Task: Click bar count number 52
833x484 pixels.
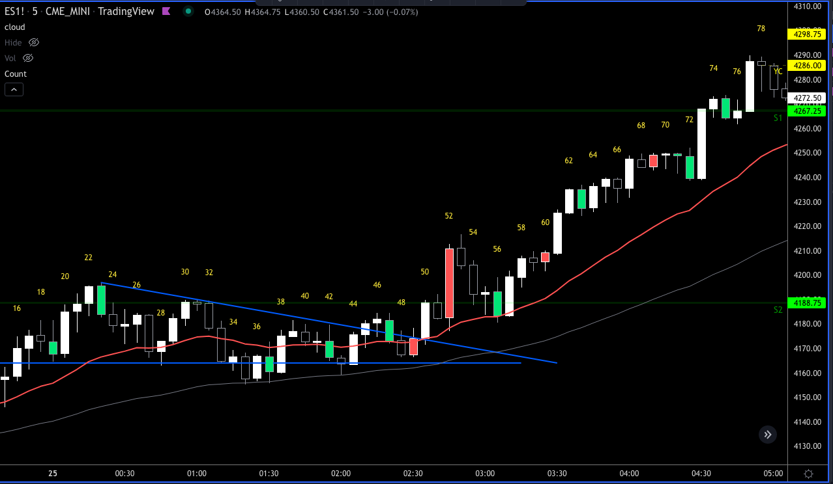Action: [x=448, y=216]
